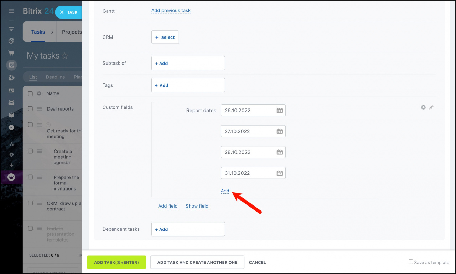Open the Deal reports task

(x=60, y=109)
